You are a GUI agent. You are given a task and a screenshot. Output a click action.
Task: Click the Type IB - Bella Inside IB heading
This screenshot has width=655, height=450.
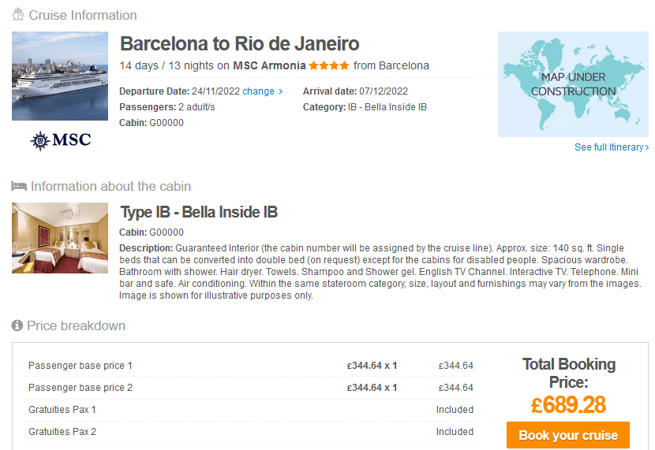pos(199,212)
